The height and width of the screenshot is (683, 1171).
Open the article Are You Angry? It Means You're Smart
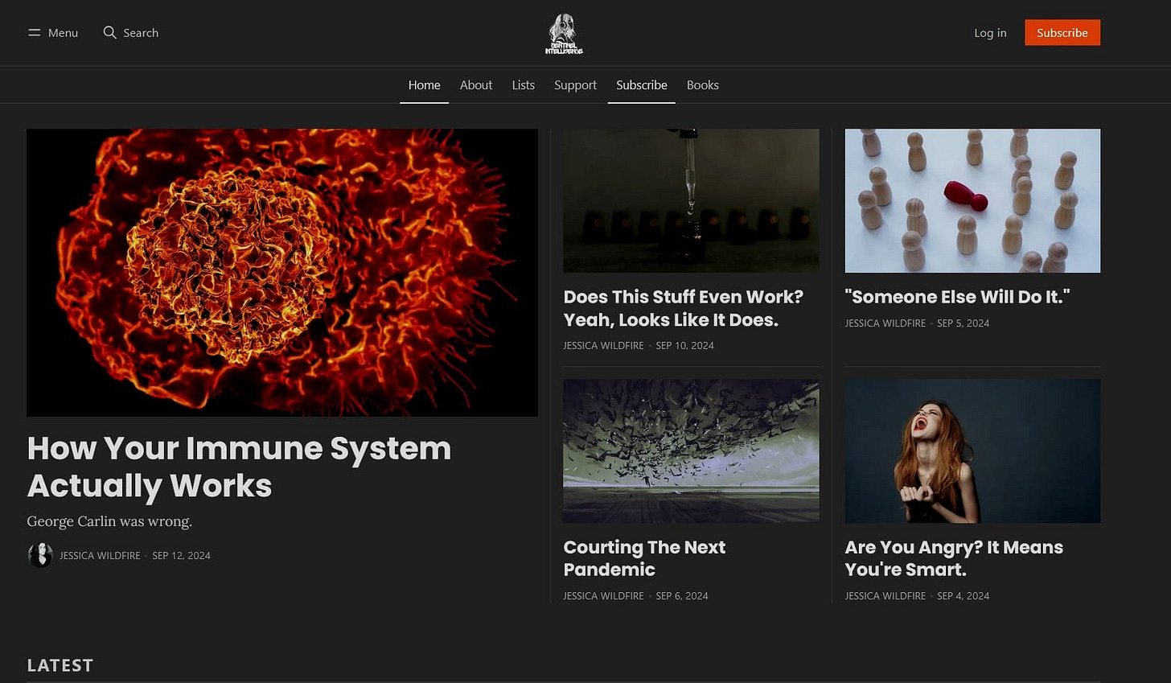coord(954,558)
